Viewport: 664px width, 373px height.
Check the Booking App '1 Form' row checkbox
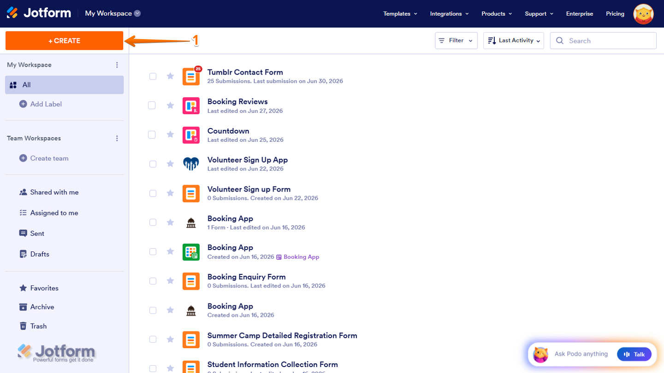click(153, 222)
